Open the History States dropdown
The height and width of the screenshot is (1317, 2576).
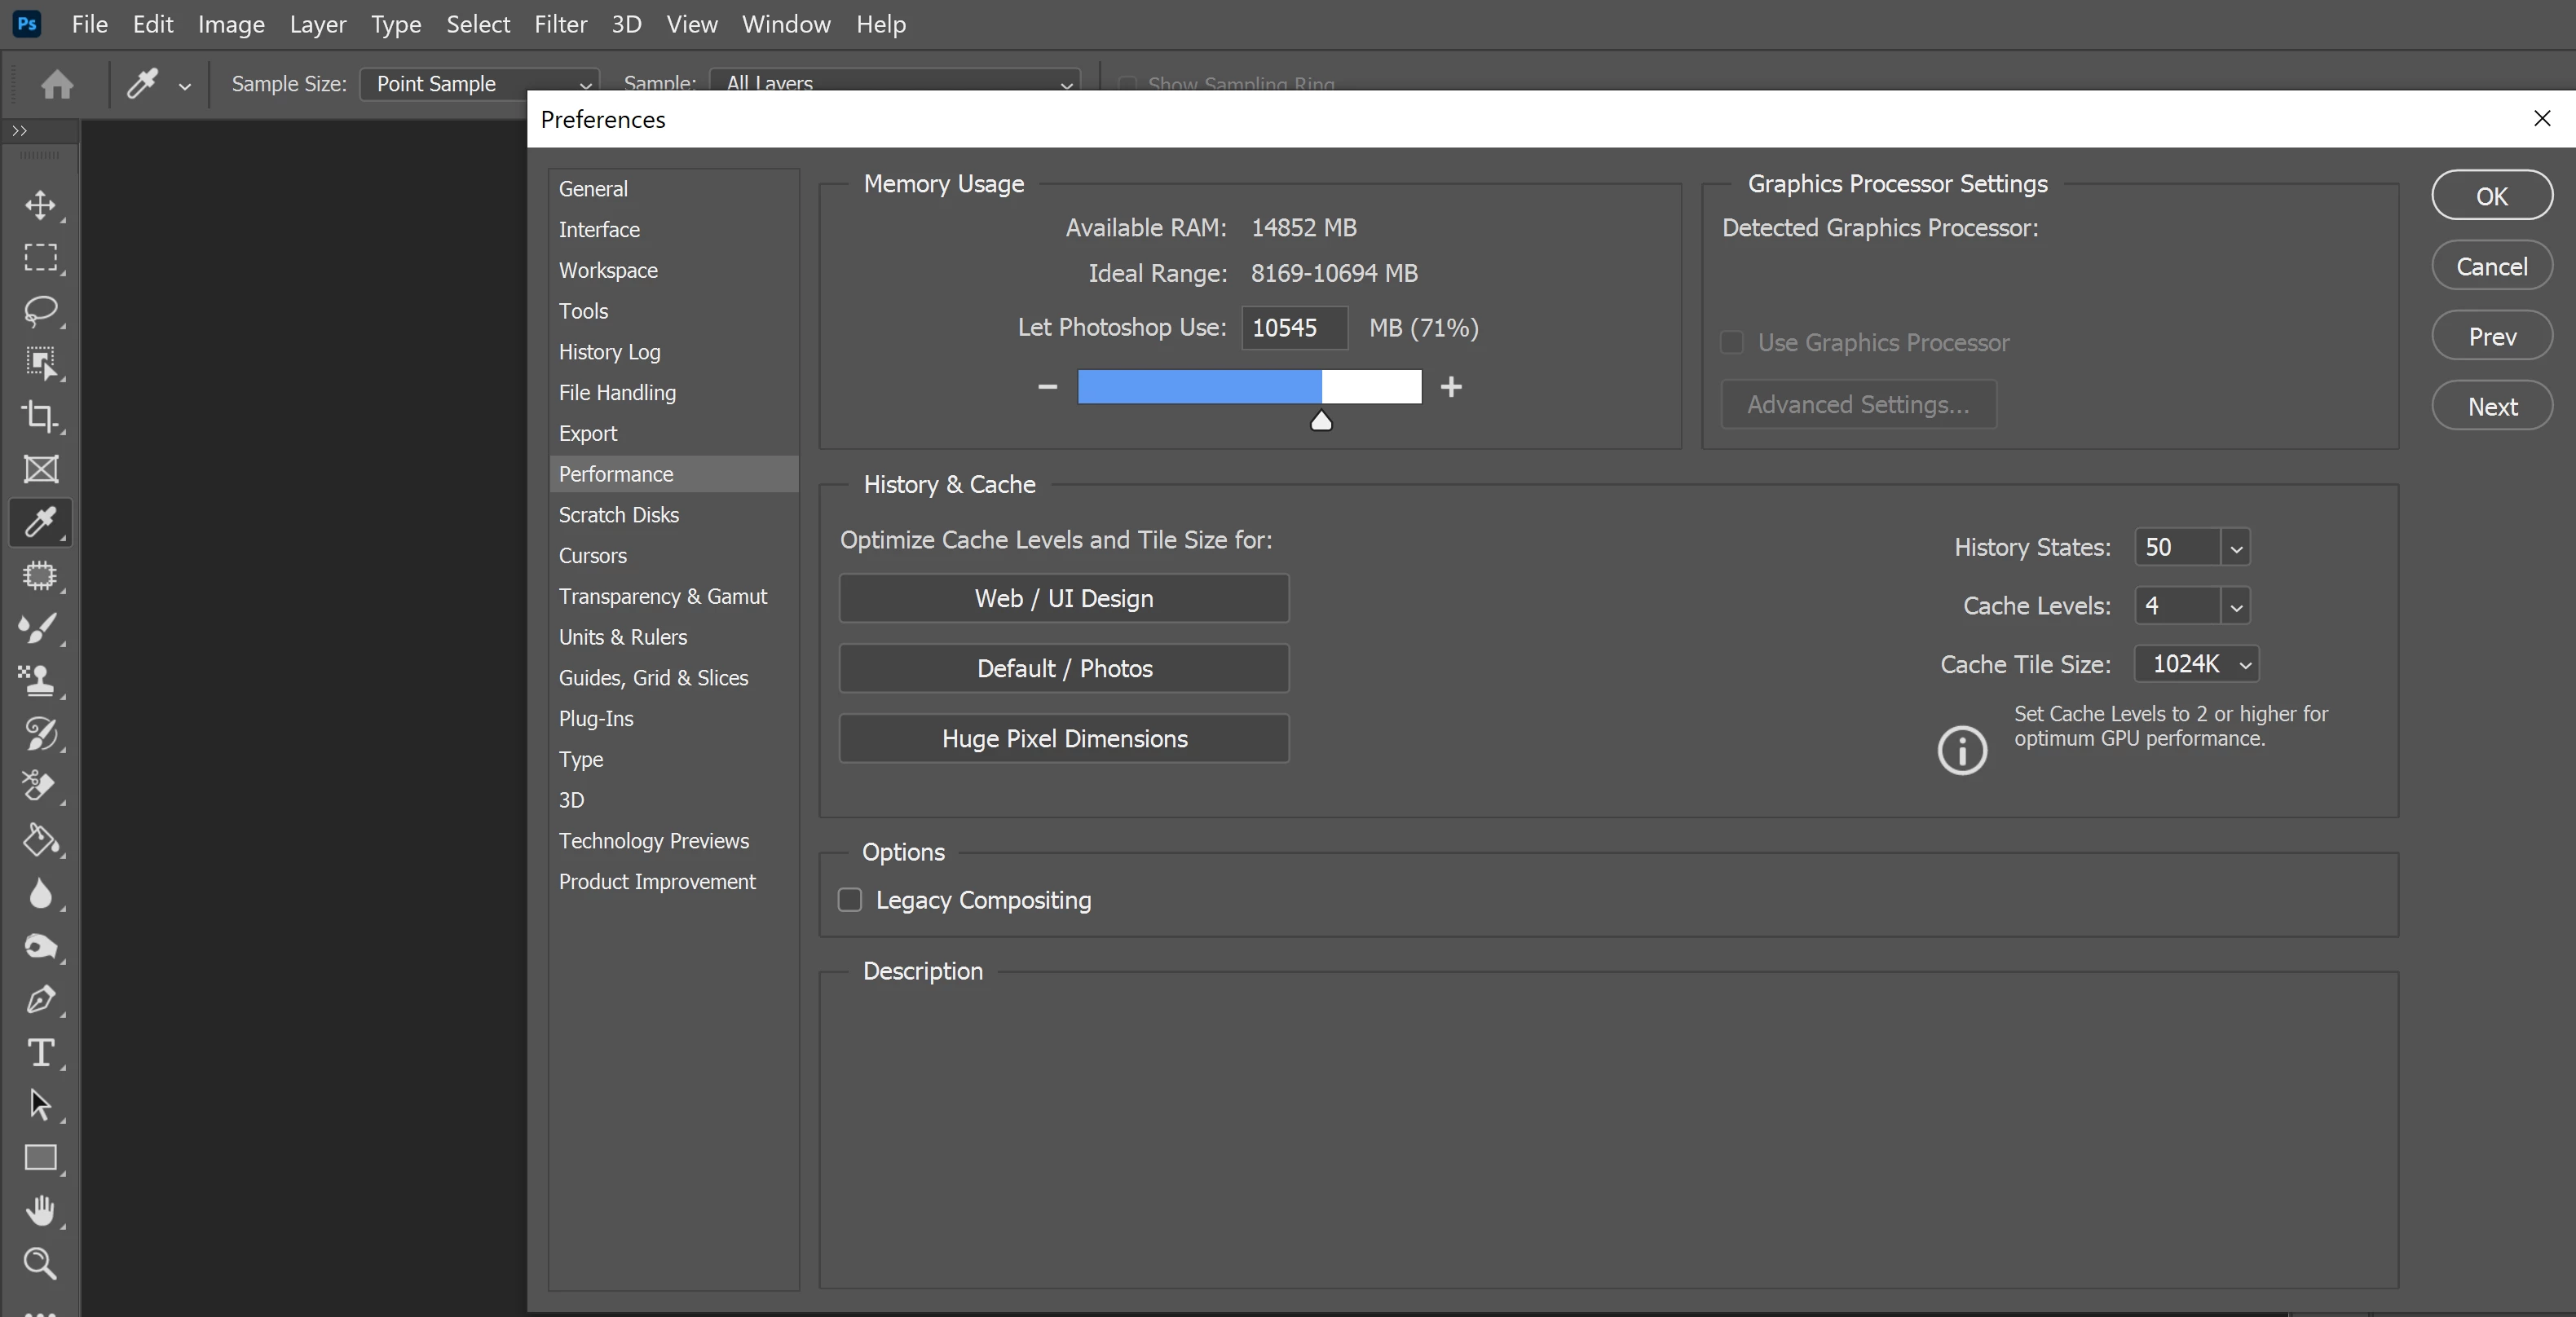tap(2236, 548)
